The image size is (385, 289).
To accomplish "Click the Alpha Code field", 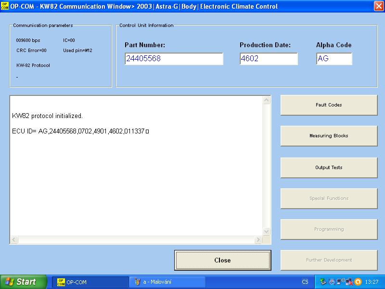I will [334, 59].
